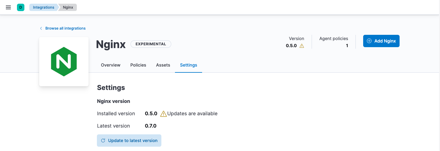The width and height of the screenshot is (440, 151).
Task: Click the refresh icon on the update button
Action: point(103,141)
